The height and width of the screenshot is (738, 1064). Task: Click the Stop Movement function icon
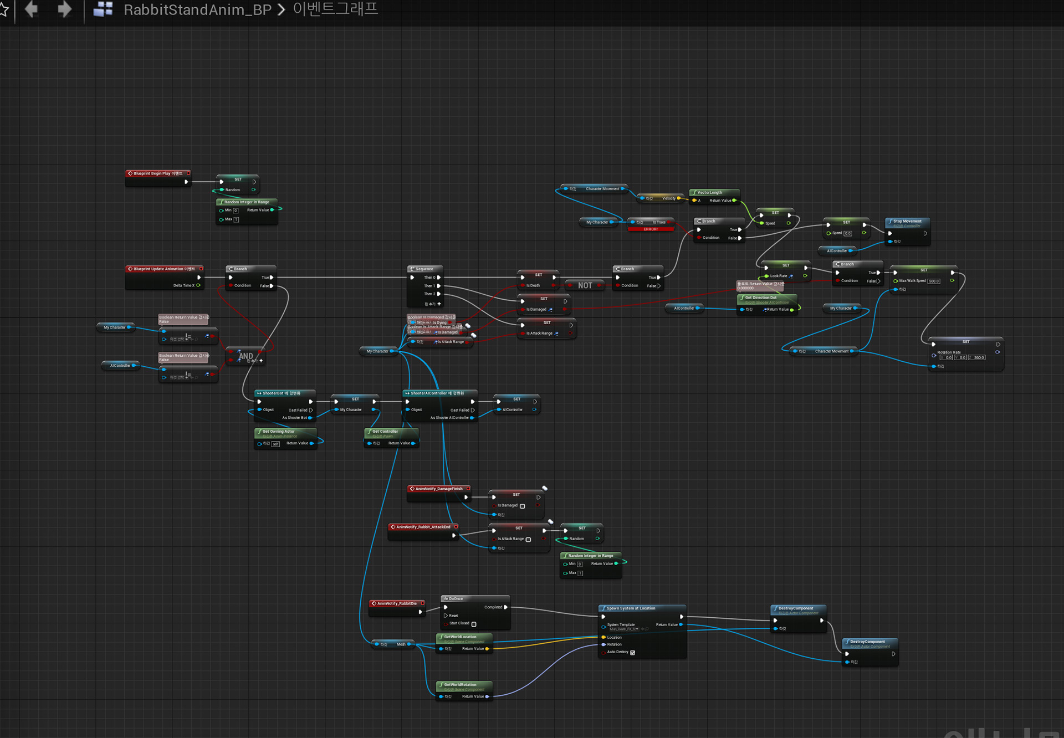click(x=889, y=221)
